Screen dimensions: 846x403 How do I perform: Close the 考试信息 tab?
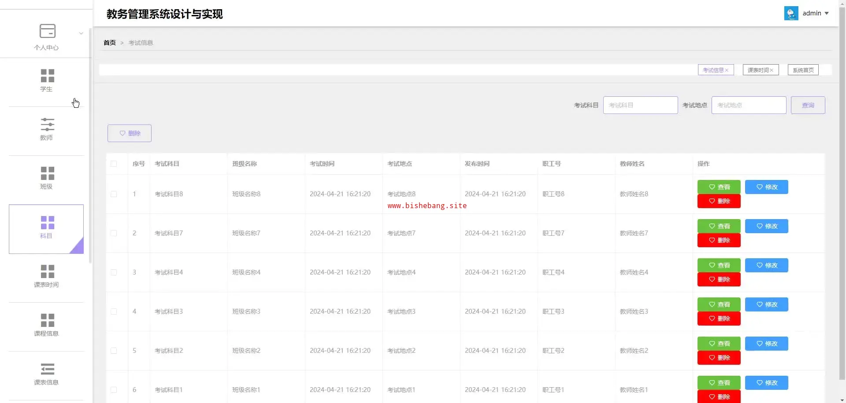point(727,70)
